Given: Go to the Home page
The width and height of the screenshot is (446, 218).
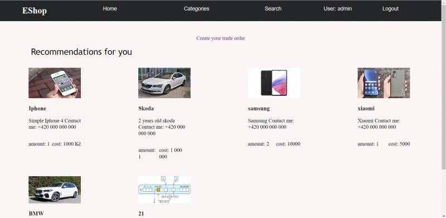Looking at the screenshot, I should point(110,8).
